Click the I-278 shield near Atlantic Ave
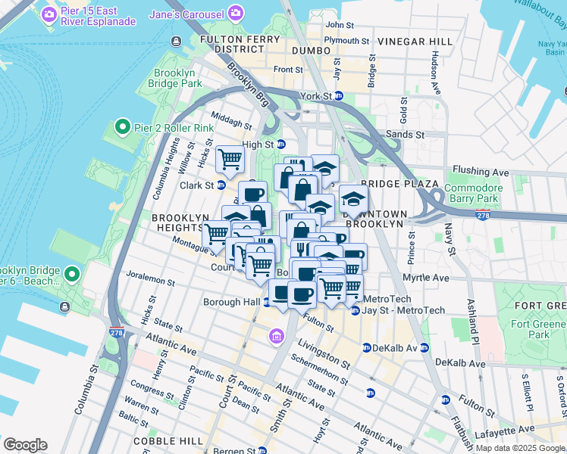 coord(117,331)
